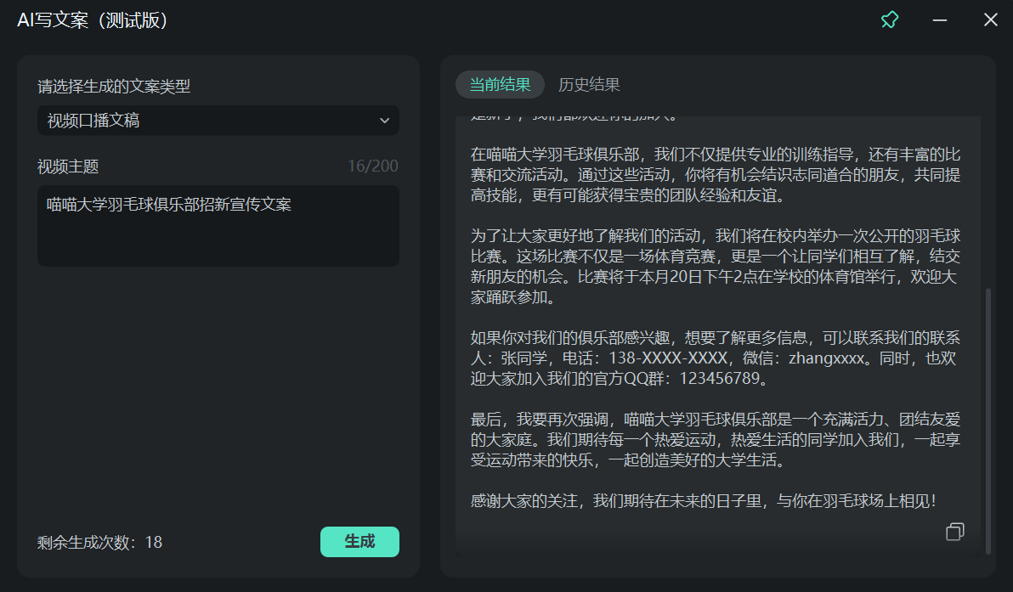Switch to the 历史结果 tab

click(x=590, y=84)
